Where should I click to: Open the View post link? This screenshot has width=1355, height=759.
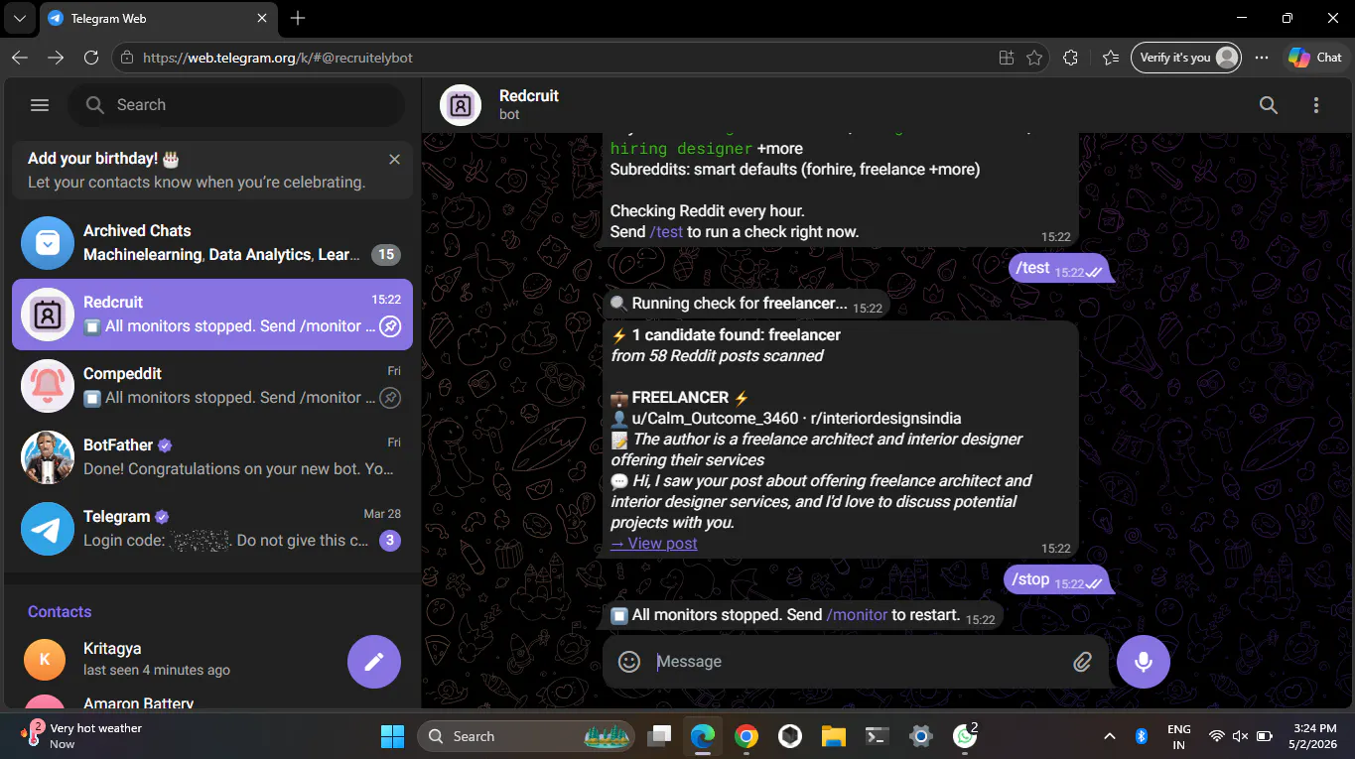click(x=654, y=544)
